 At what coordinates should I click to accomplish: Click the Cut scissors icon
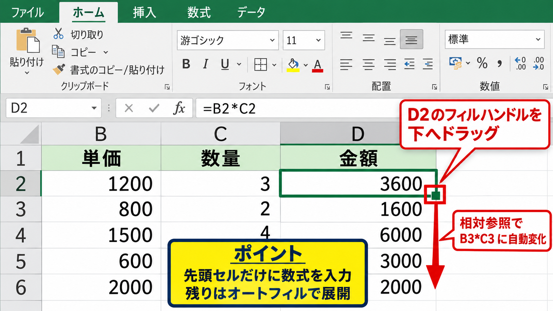pos(59,34)
